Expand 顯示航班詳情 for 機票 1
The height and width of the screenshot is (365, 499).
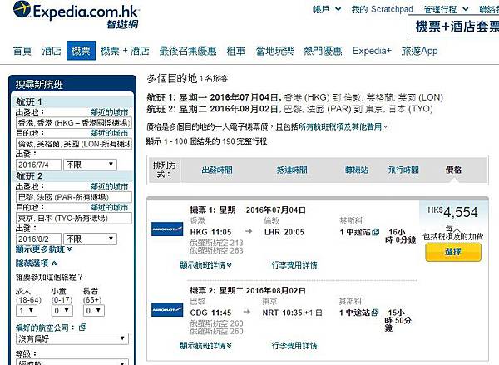pos(206,264)
